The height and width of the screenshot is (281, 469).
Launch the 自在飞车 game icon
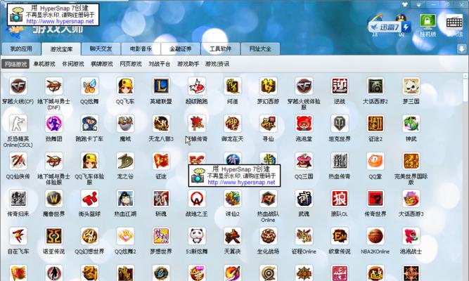tap(18, 236)
